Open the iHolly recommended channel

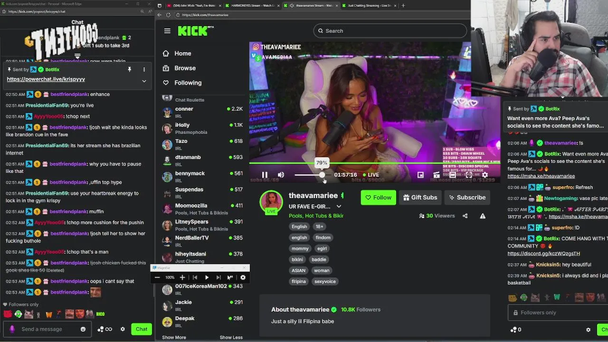tap(202, 128)
